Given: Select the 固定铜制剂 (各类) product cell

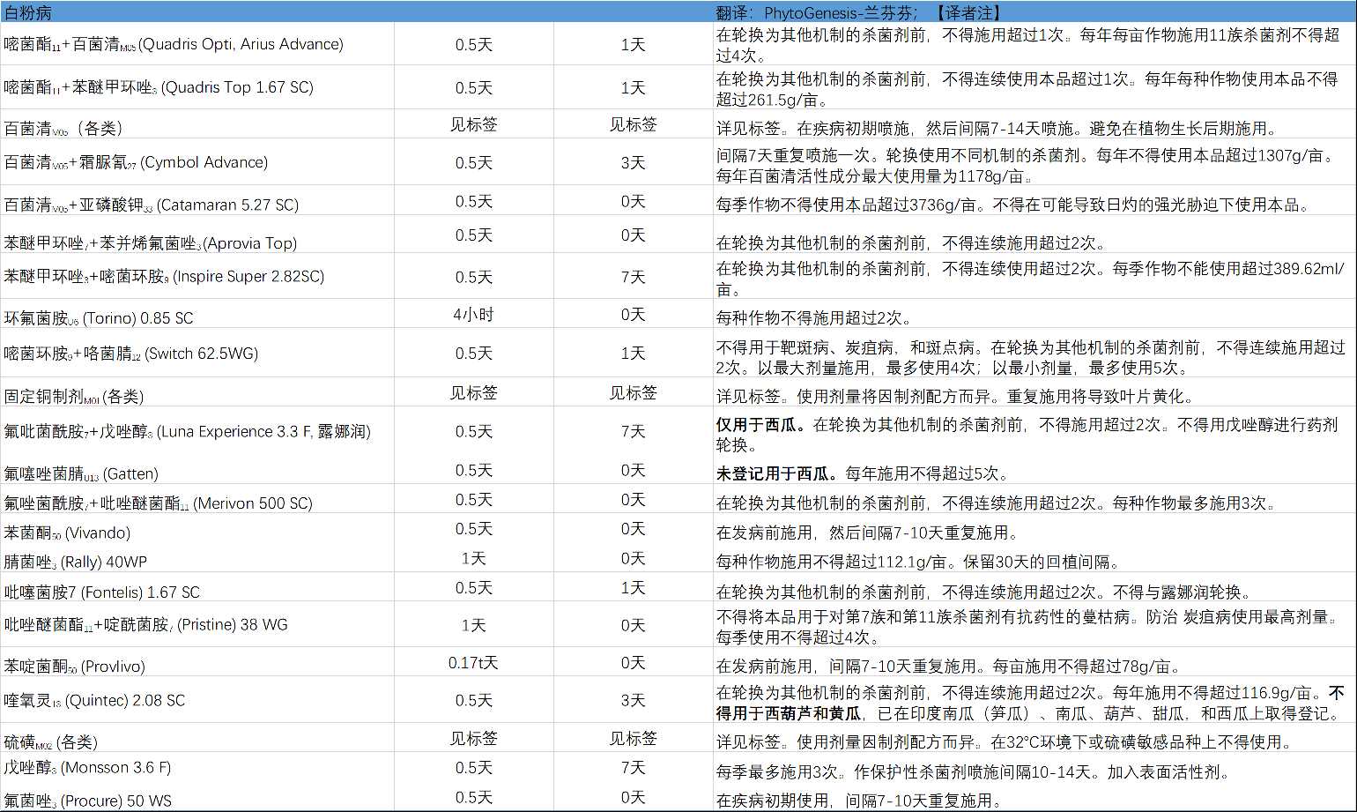Looking at the screenshot, I should point(197,393).
